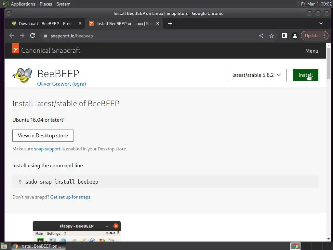Open the Places menu
Image resolution: width=333 pixels, height=250 pixels.
(x=46, y=4)
